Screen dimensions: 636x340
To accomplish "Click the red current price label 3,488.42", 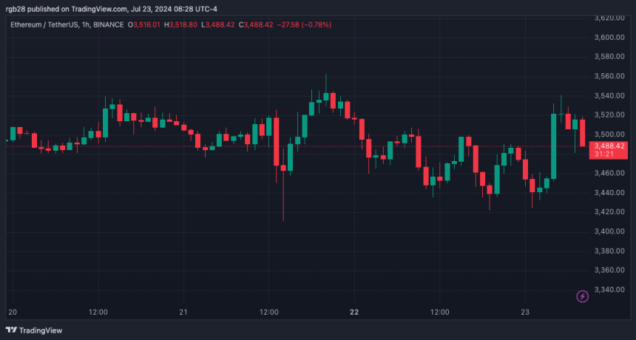I will (611, 146).
